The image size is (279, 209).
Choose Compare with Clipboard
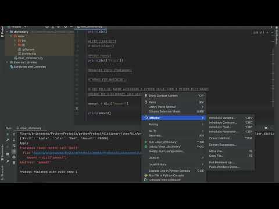pyautogui.click(x=174, y=180)
